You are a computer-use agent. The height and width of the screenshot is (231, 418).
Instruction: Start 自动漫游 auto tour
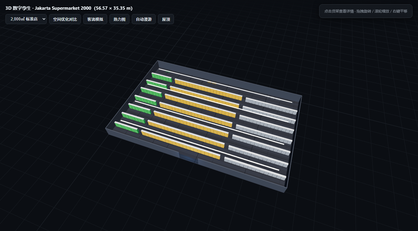144,19
